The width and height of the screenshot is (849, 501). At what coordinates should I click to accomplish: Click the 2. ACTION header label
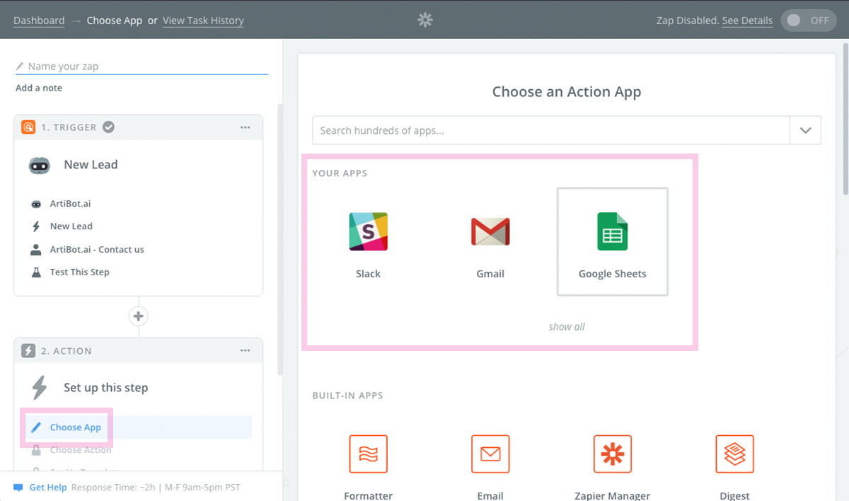(x=67, y=351)
